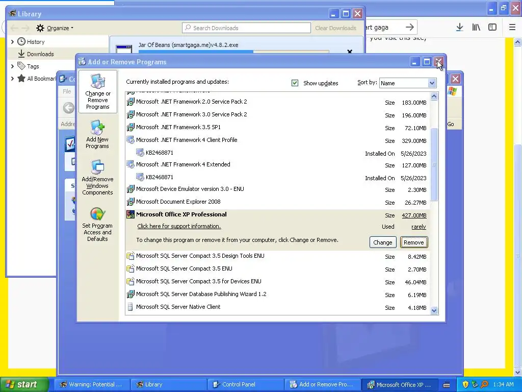
Task: Click programs list scrollbar up arrow
Action: (434, 96)
